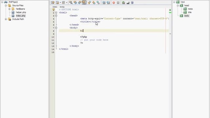Click the index.php file icon
Viewport: 210px width, 118px height.
pos(13,16)
